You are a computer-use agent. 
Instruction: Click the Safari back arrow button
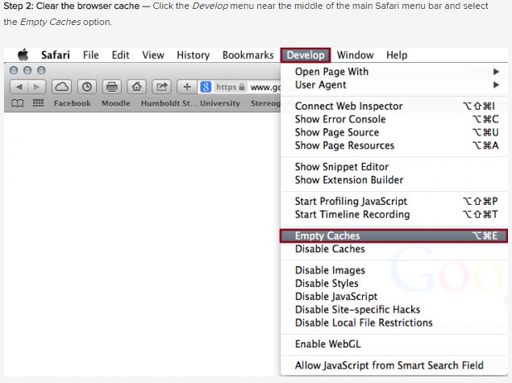(x=19, y=87)
